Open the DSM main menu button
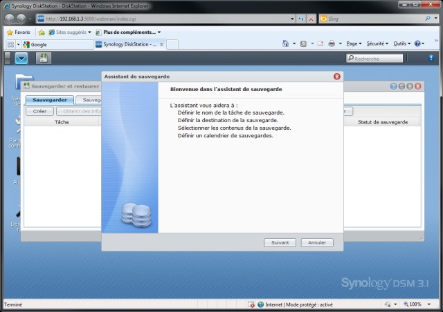 21,58
